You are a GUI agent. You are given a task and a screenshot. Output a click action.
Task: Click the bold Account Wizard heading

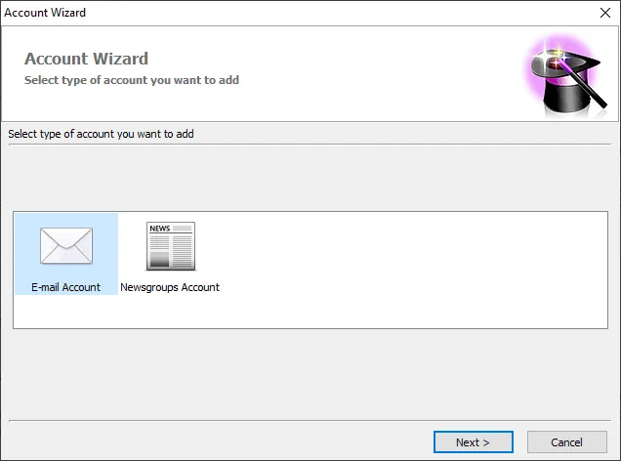pos(86,60)
